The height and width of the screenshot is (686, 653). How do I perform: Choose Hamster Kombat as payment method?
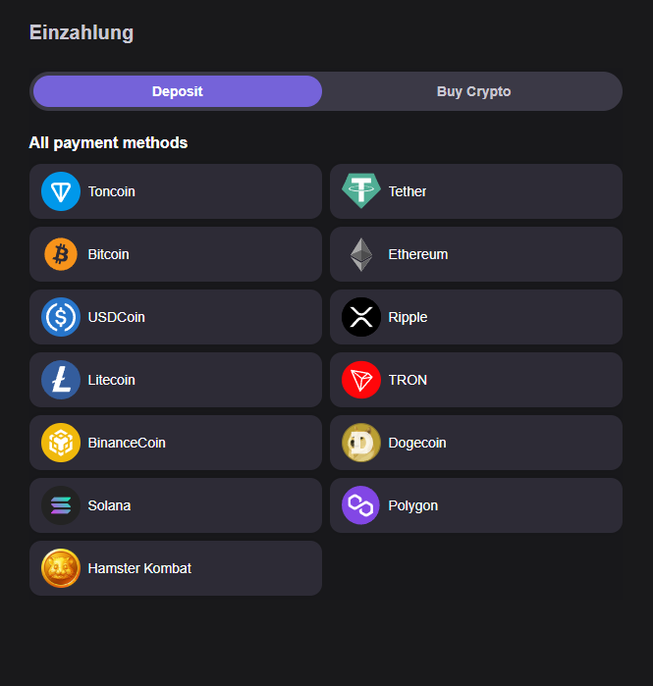[176, 568]
